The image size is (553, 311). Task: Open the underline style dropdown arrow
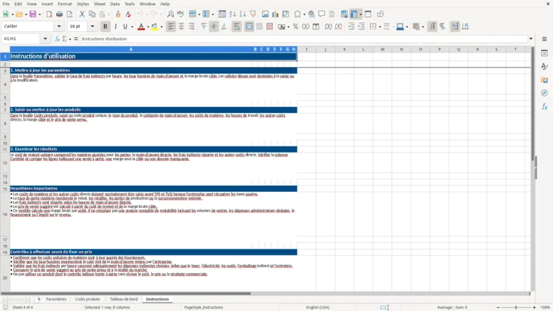(132, 27)
